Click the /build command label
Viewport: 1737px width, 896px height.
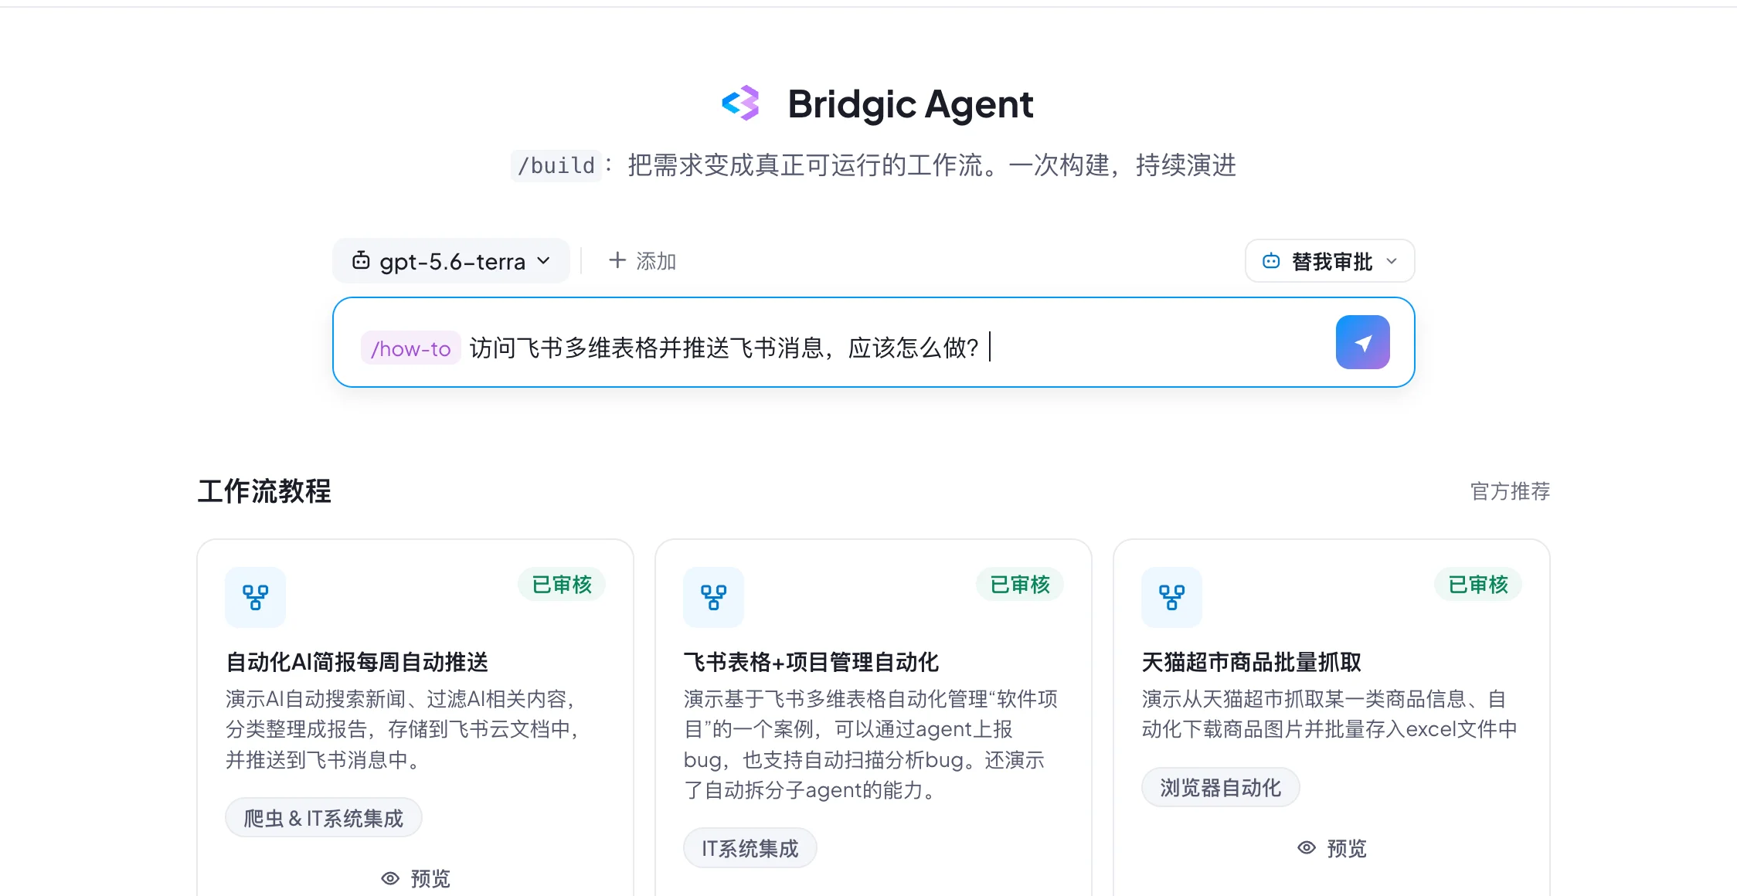(556, 165)
